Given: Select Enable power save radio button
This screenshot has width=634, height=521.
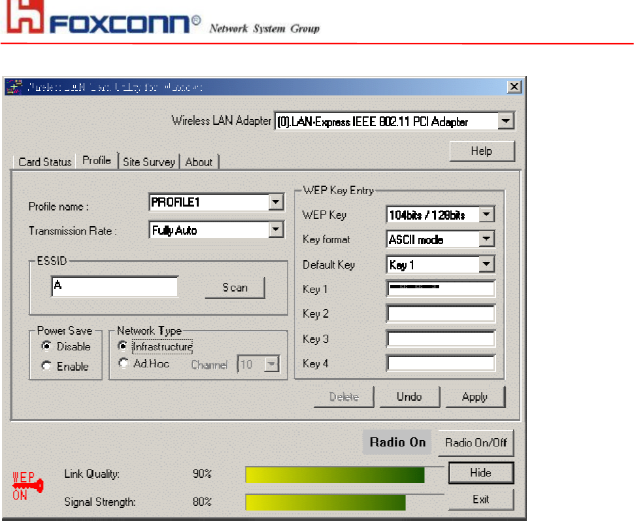Looking at the screenshot, I should (46, 366).
